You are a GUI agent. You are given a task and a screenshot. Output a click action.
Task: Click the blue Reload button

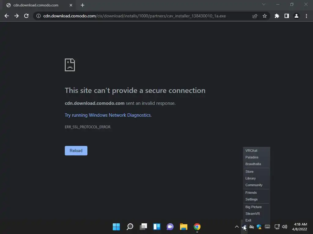tap(76, 151)
